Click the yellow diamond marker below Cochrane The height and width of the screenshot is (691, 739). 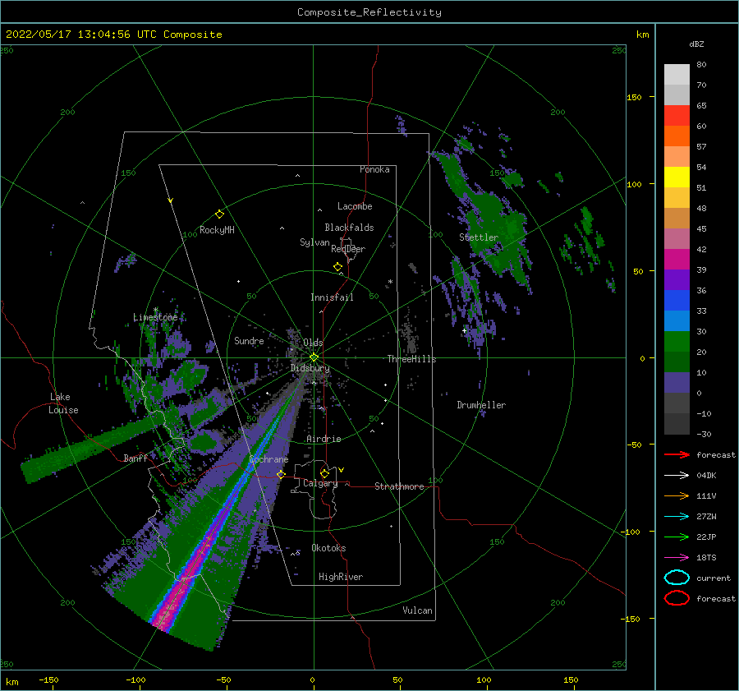coord(281,474)
